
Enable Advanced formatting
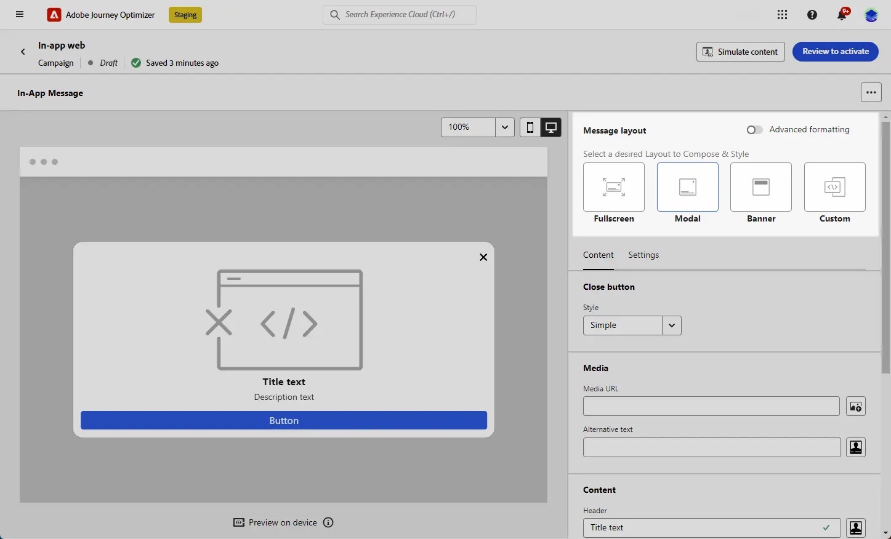tap(754, 130)
